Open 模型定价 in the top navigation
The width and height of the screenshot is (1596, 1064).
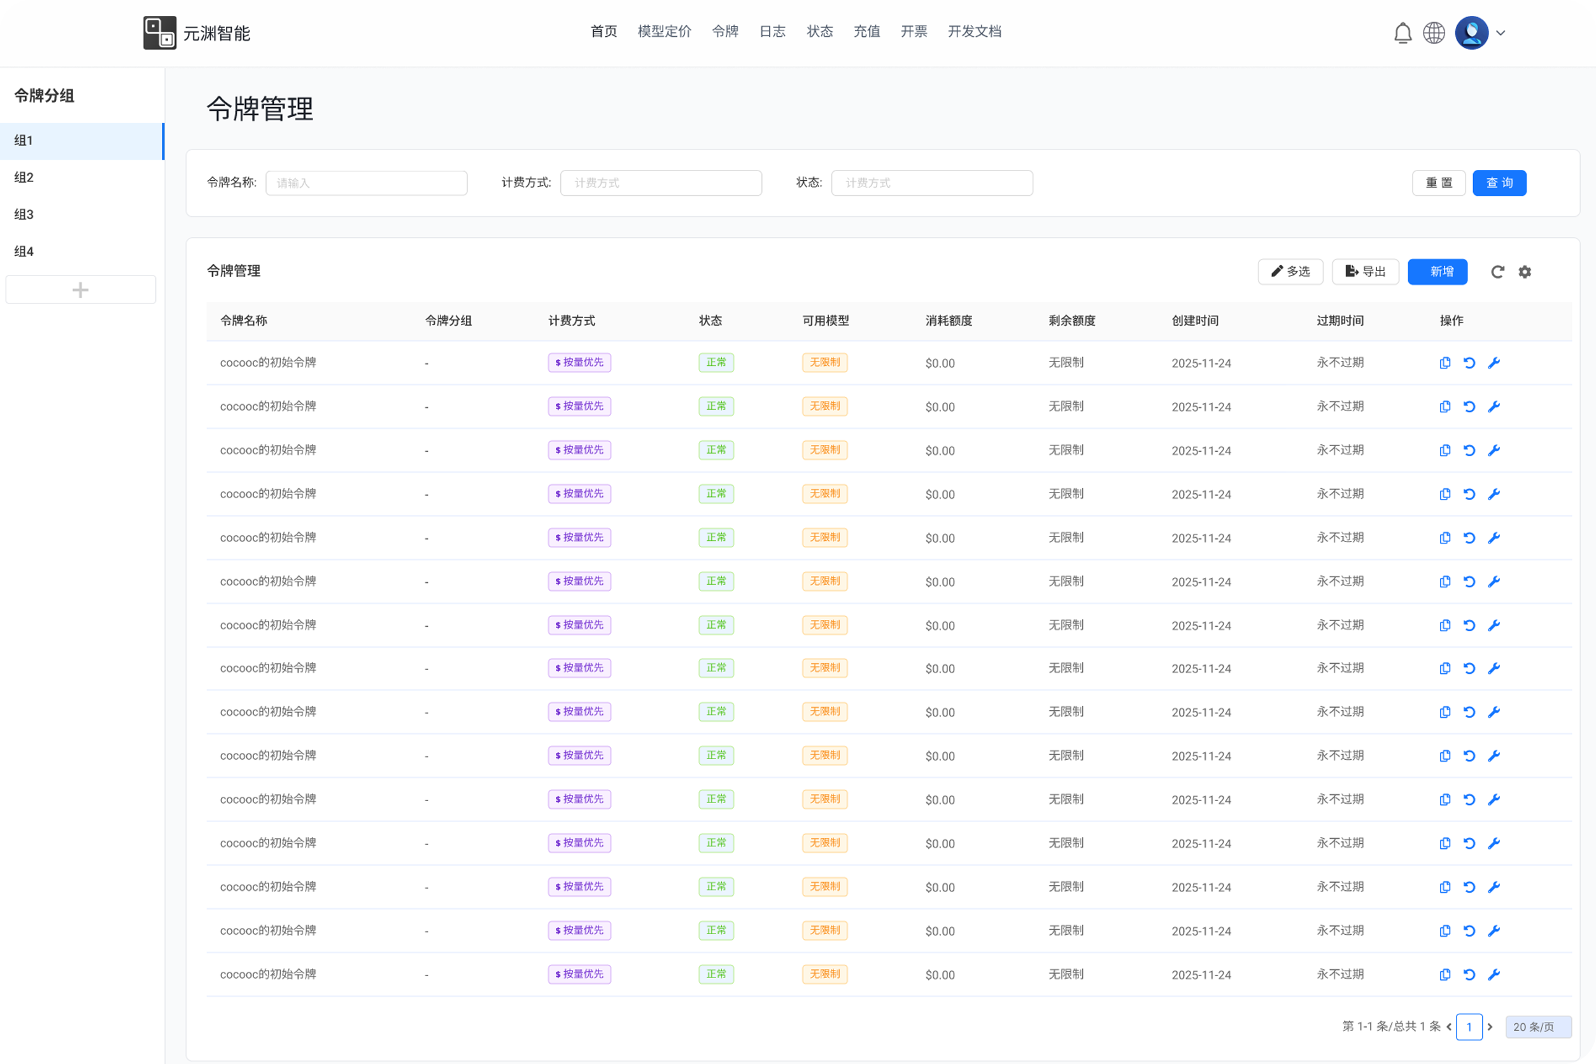tap(664, 31)
